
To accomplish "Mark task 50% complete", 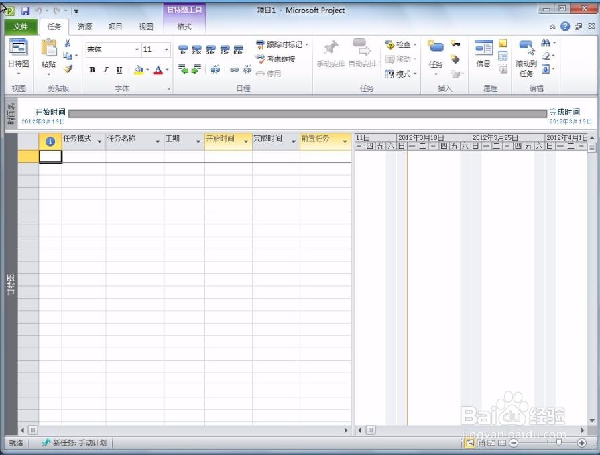I will pyautogui.click(x=211, y=50).
